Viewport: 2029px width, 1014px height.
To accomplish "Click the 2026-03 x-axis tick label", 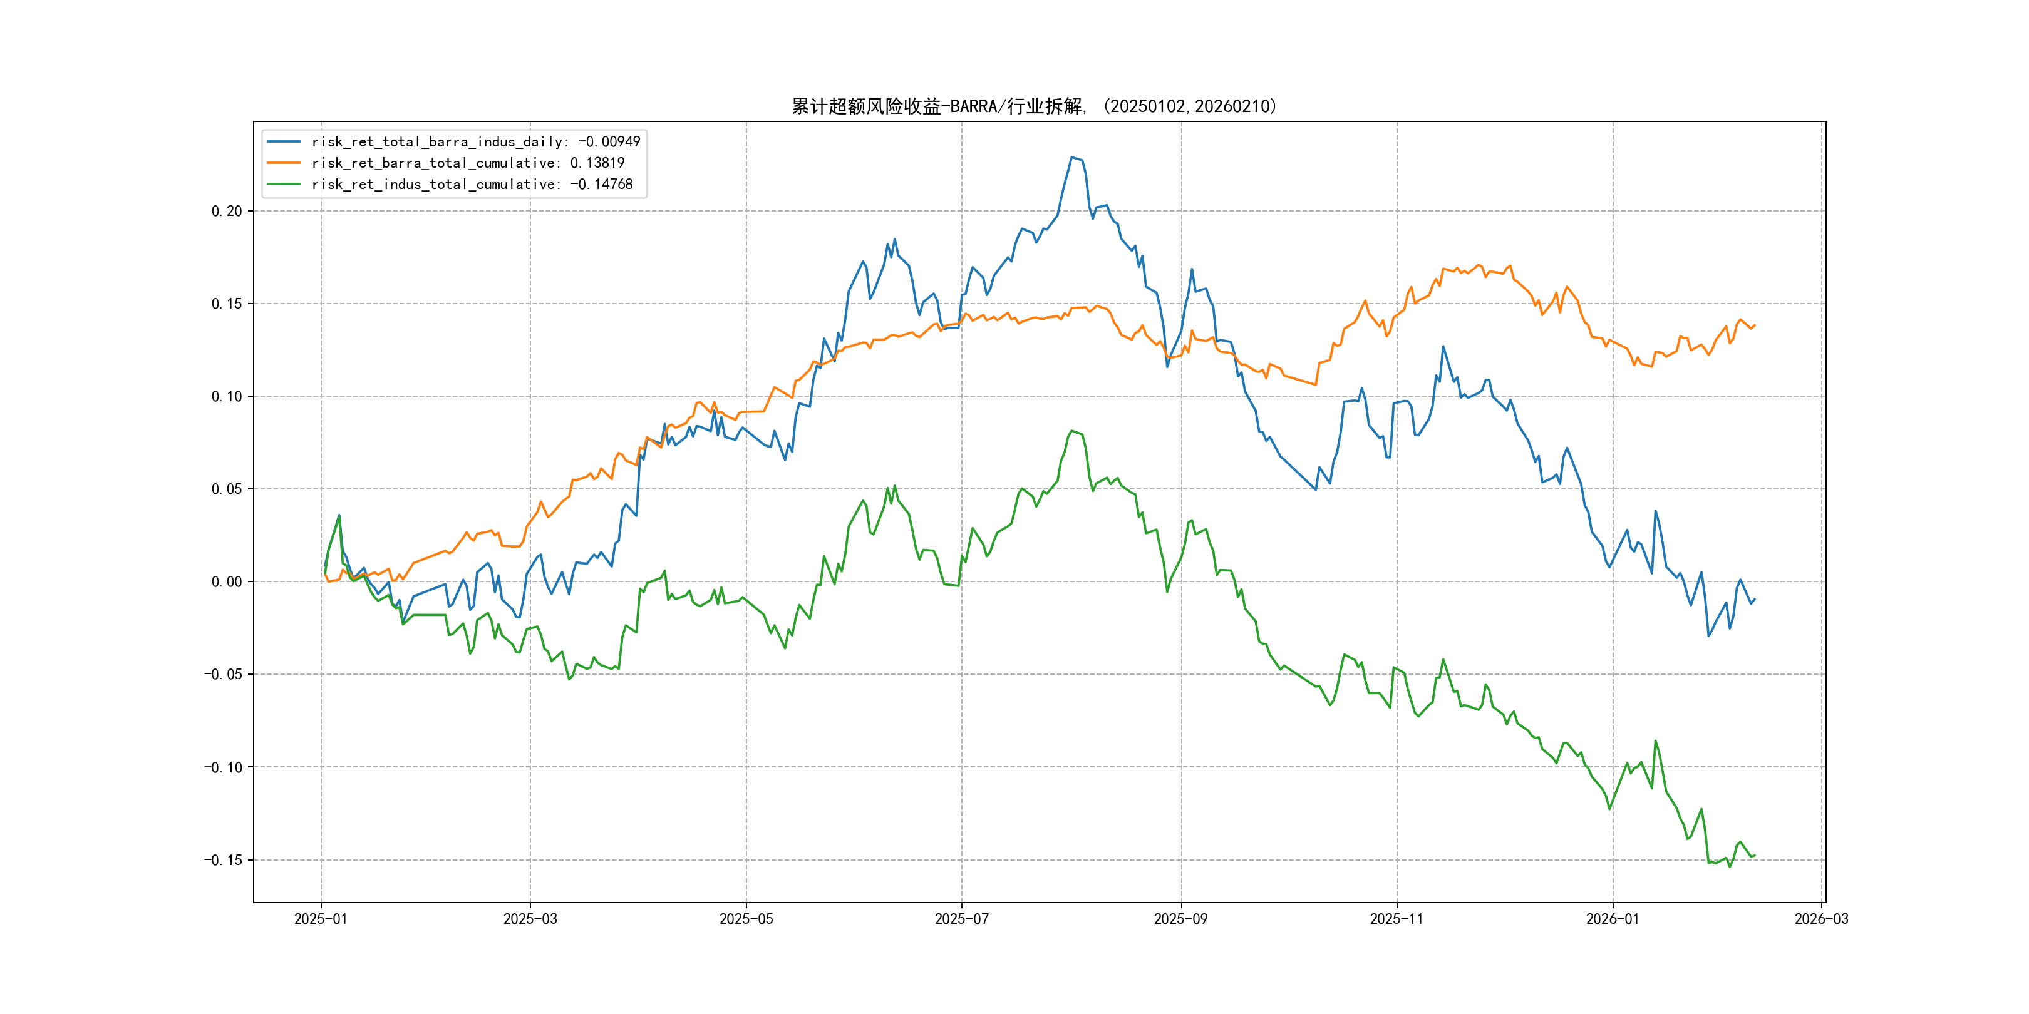I will (x=1821, y=919).
